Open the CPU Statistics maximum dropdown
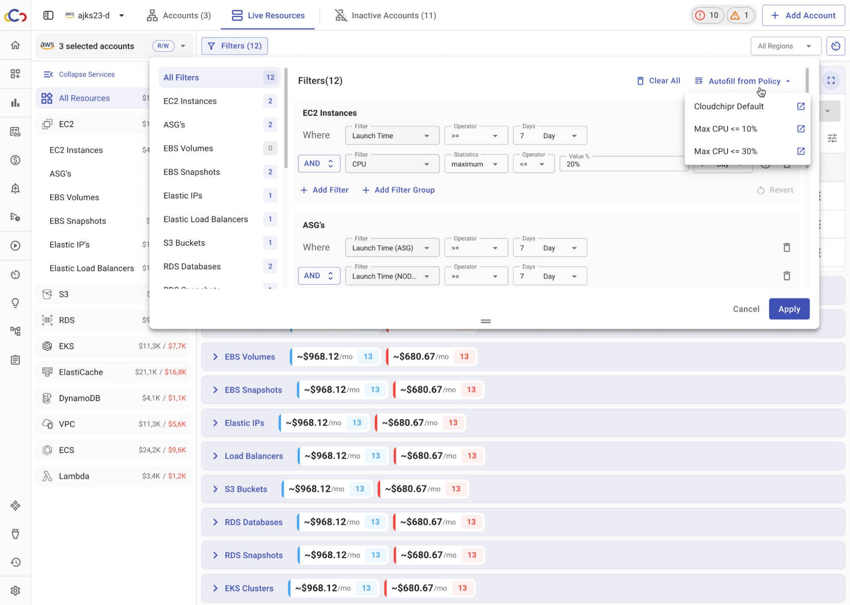The image size is (850, 605). click(x=475, y=164)
